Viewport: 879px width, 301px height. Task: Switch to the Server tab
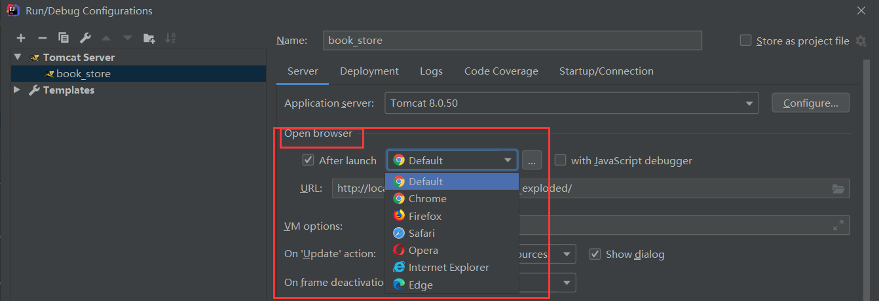click(x=303, y=71)
